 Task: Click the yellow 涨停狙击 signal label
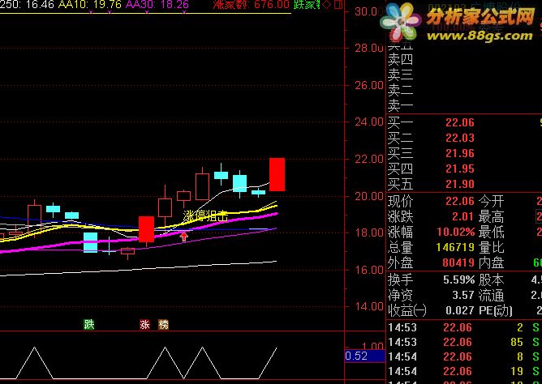205,216
